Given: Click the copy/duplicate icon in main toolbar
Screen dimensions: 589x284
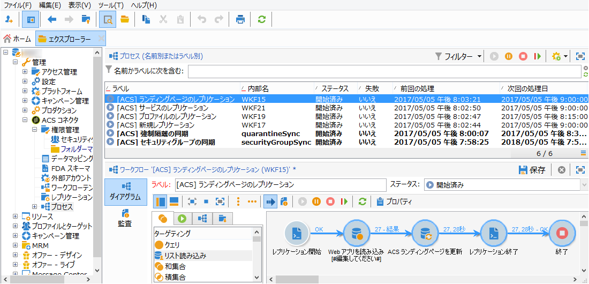Looking at the screenshot, I should [x=146, y=20].
